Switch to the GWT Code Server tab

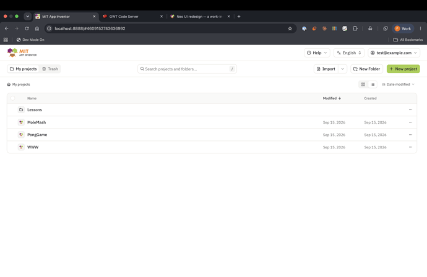[x=133, y=16]
